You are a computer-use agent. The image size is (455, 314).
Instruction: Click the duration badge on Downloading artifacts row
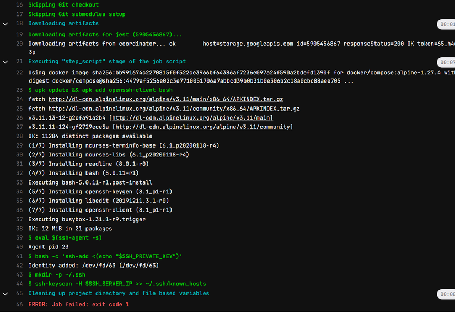coord(447,24)
